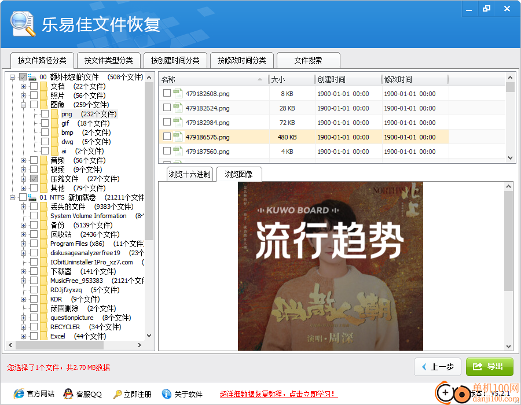
Task: Open the 文件搜索 tab
Action: [308, 60]
